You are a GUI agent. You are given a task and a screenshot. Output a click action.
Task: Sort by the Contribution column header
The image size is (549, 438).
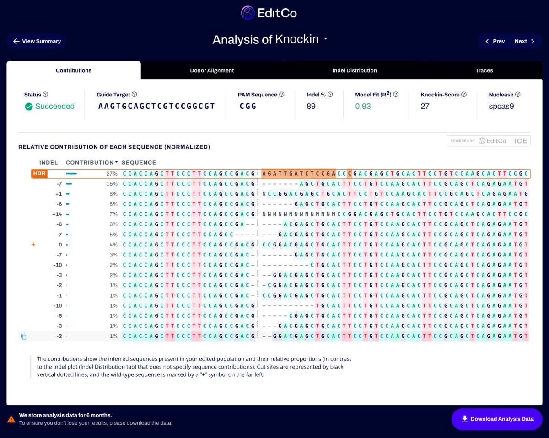(x=91, y=162)
